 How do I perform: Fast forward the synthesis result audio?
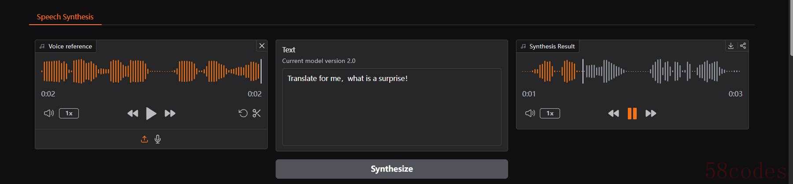[651, 114]
